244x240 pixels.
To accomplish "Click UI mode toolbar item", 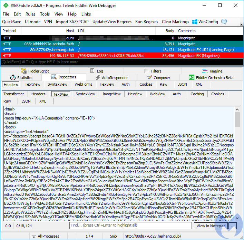I will [x=33, y=22].
